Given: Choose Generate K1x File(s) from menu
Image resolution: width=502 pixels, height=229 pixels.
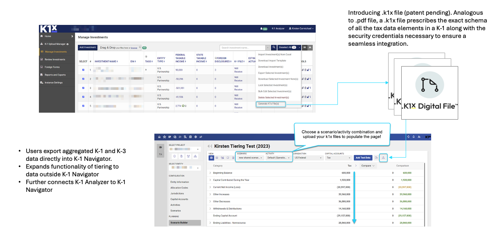Looking at the screenshot, I should [269, 104].
